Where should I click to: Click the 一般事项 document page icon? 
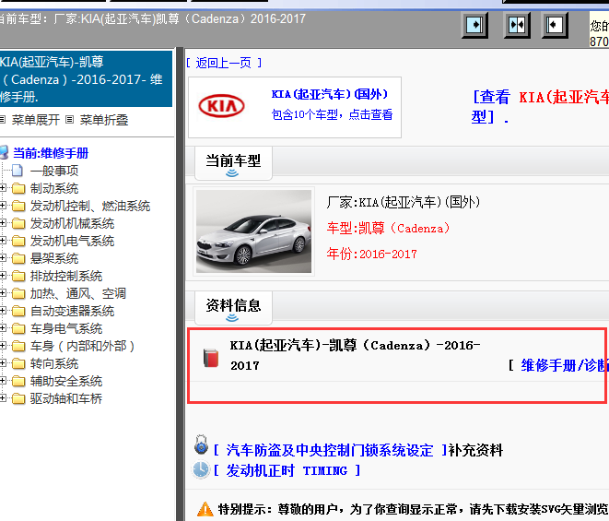[x=18, y=171]
